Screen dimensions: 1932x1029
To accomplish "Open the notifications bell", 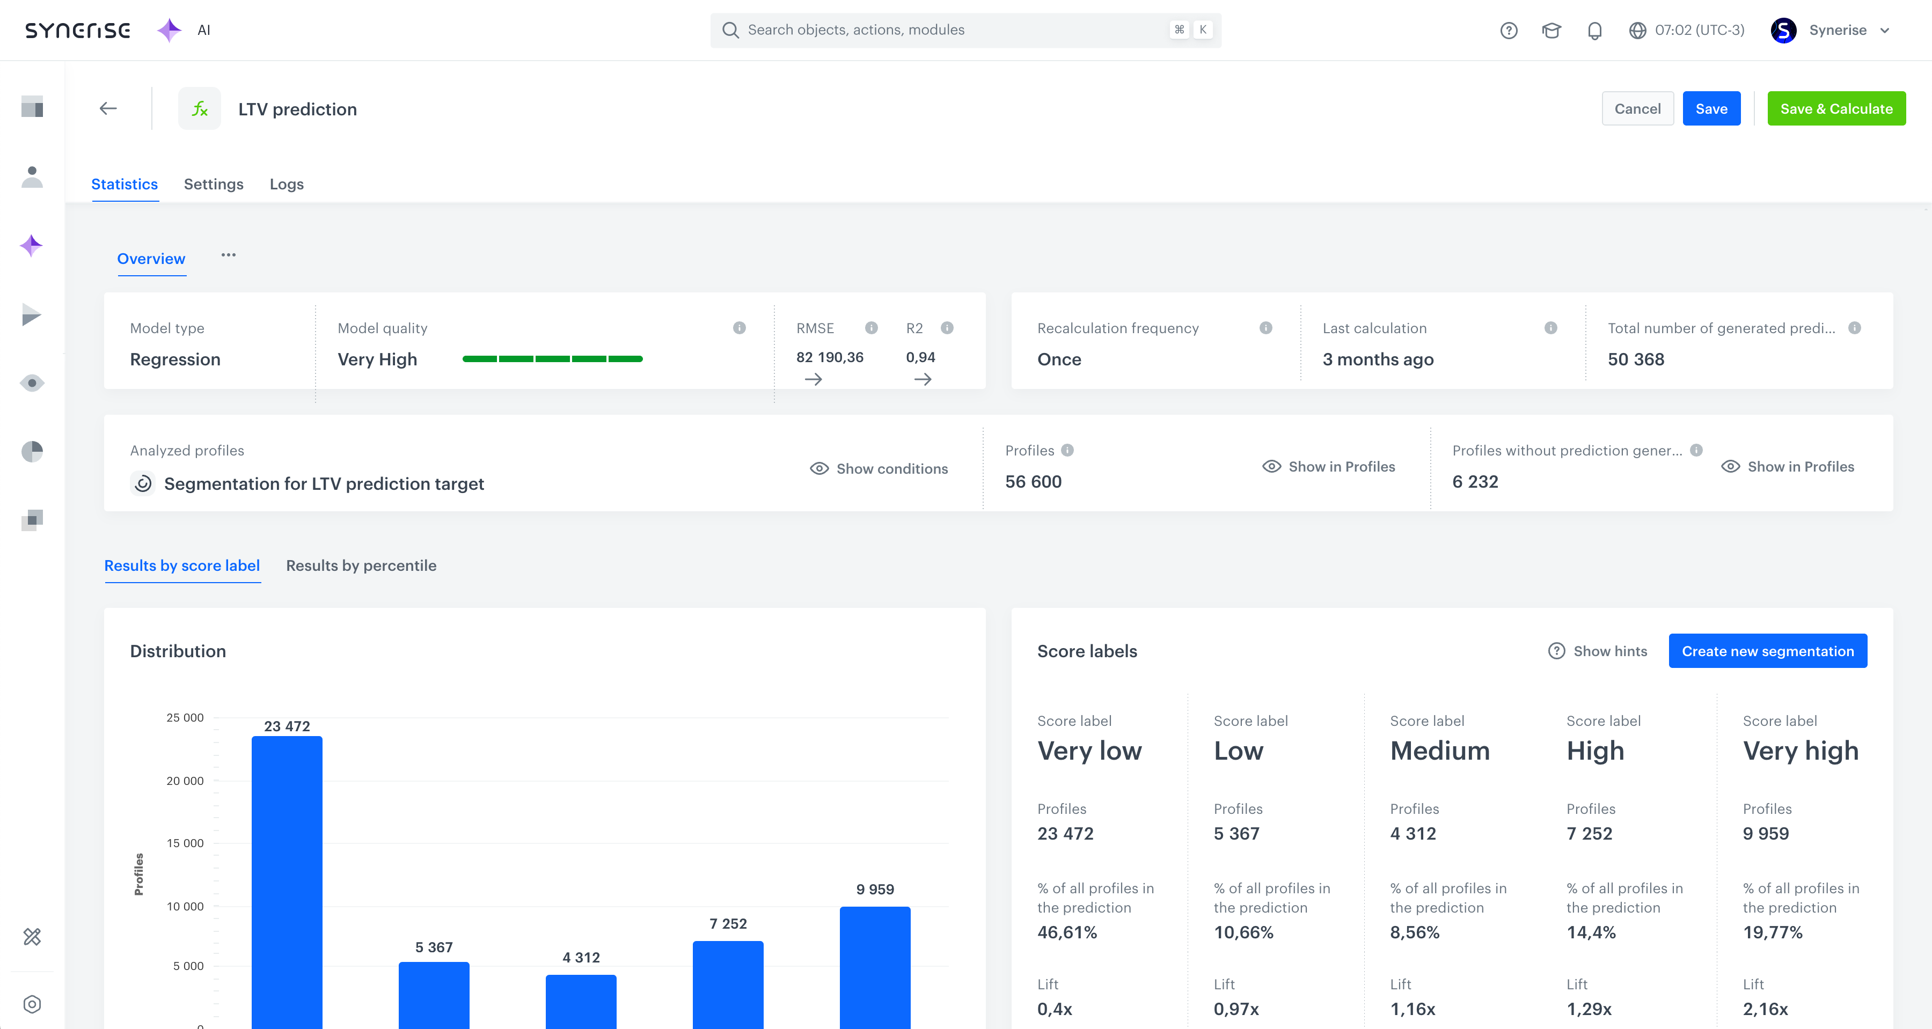I will [1594, 30].
